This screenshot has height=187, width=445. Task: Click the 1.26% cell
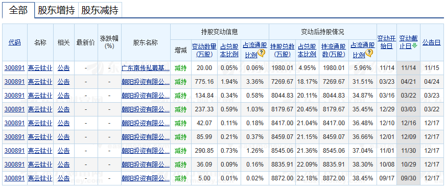click(255, 151)
